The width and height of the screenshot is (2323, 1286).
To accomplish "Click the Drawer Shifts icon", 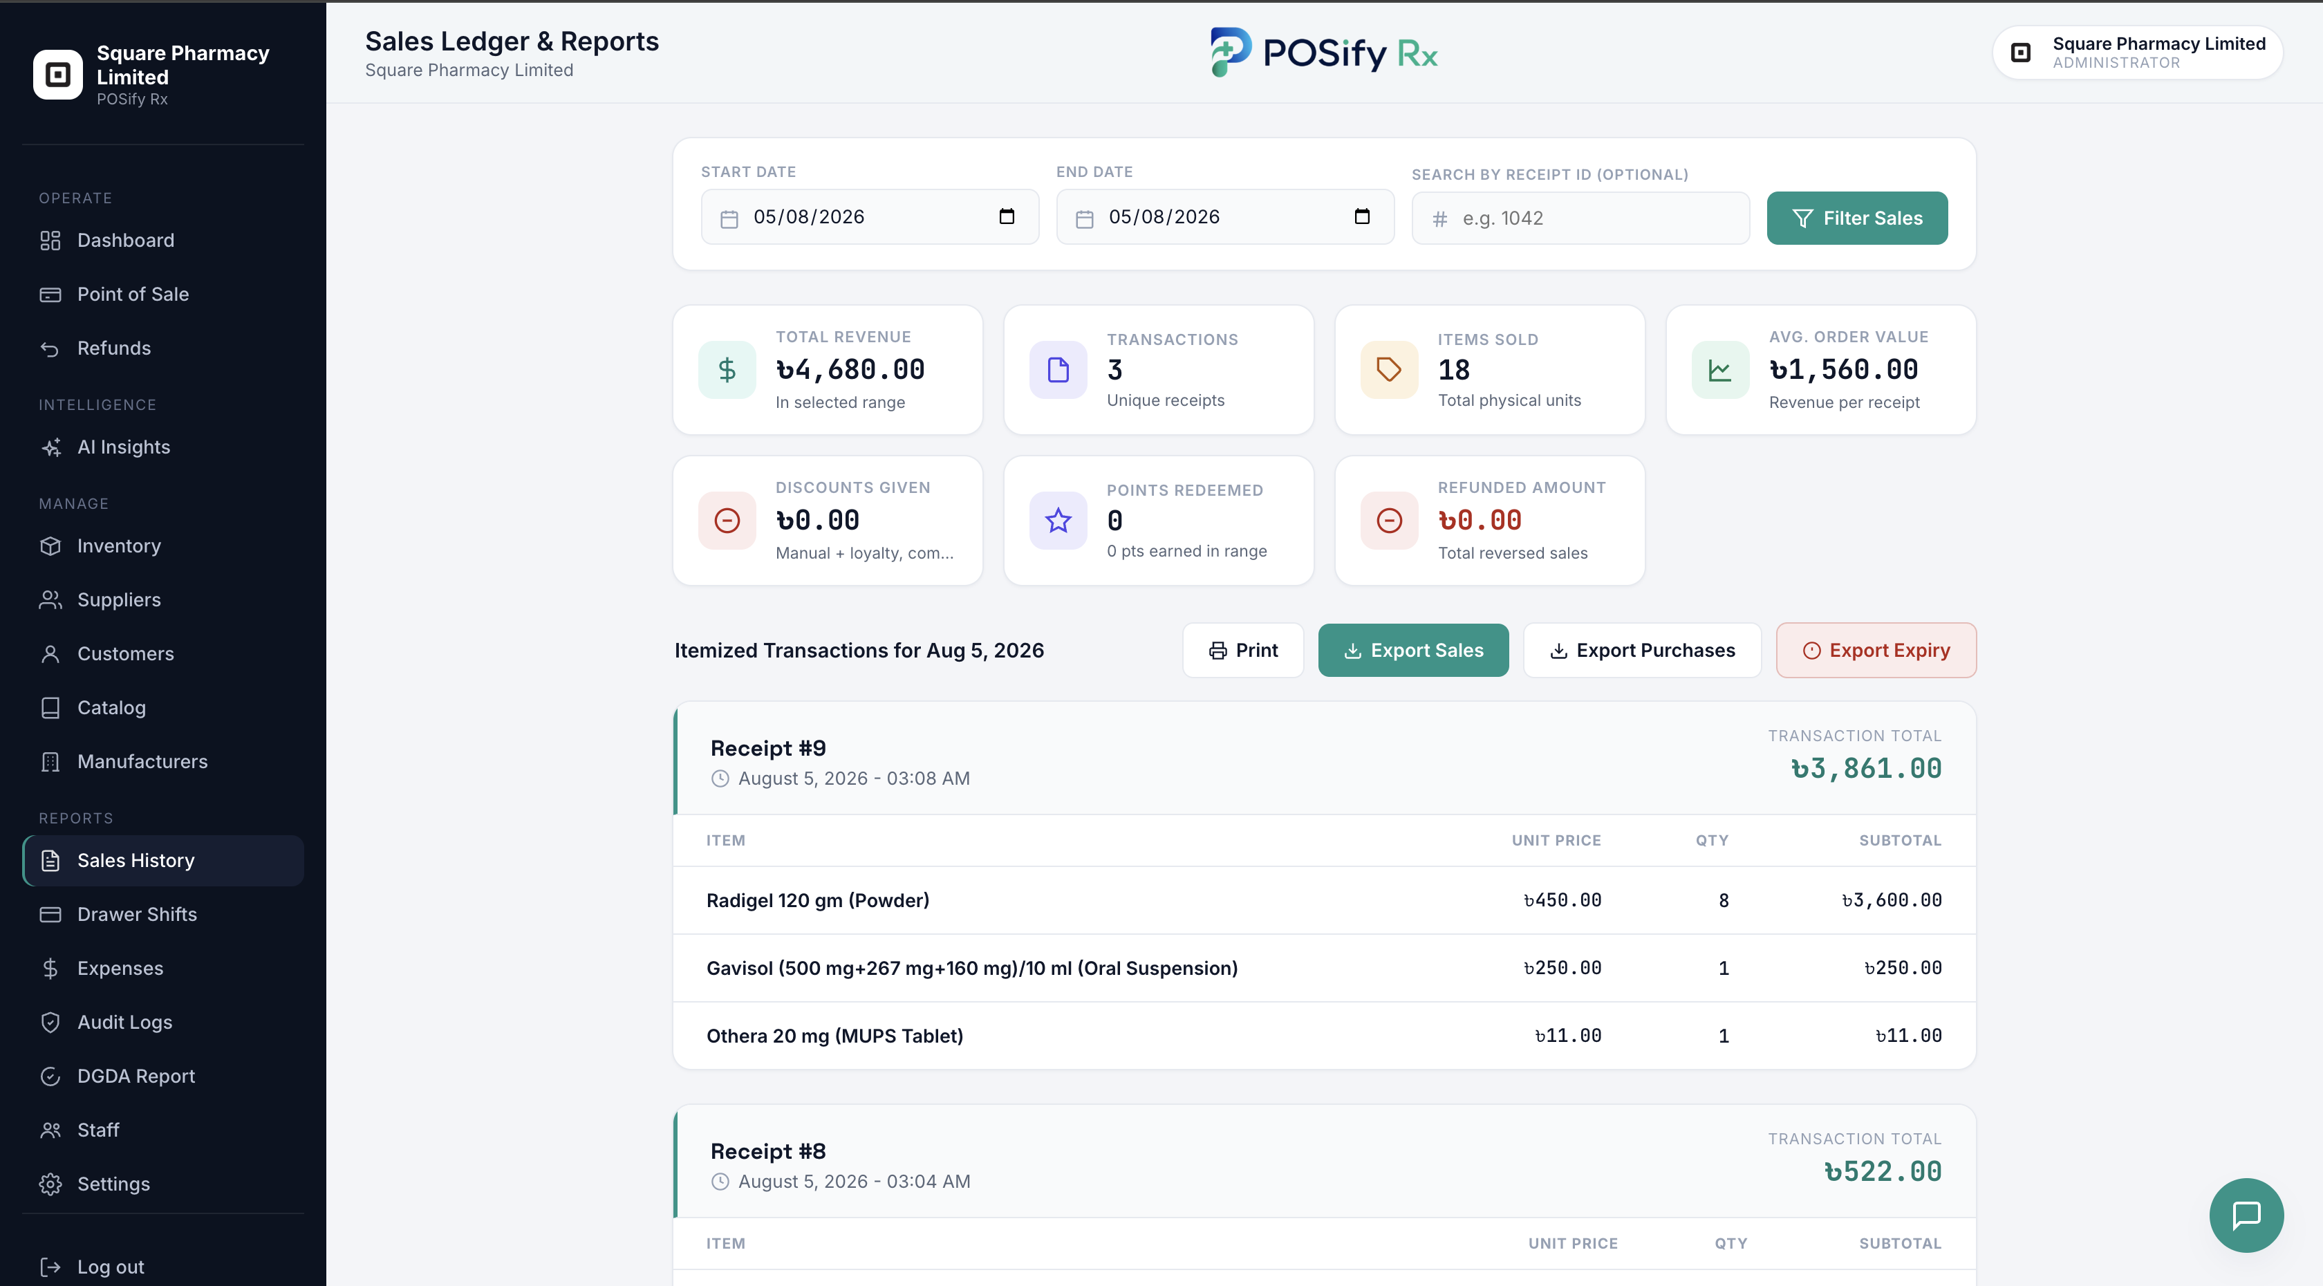I will point(50,915).
